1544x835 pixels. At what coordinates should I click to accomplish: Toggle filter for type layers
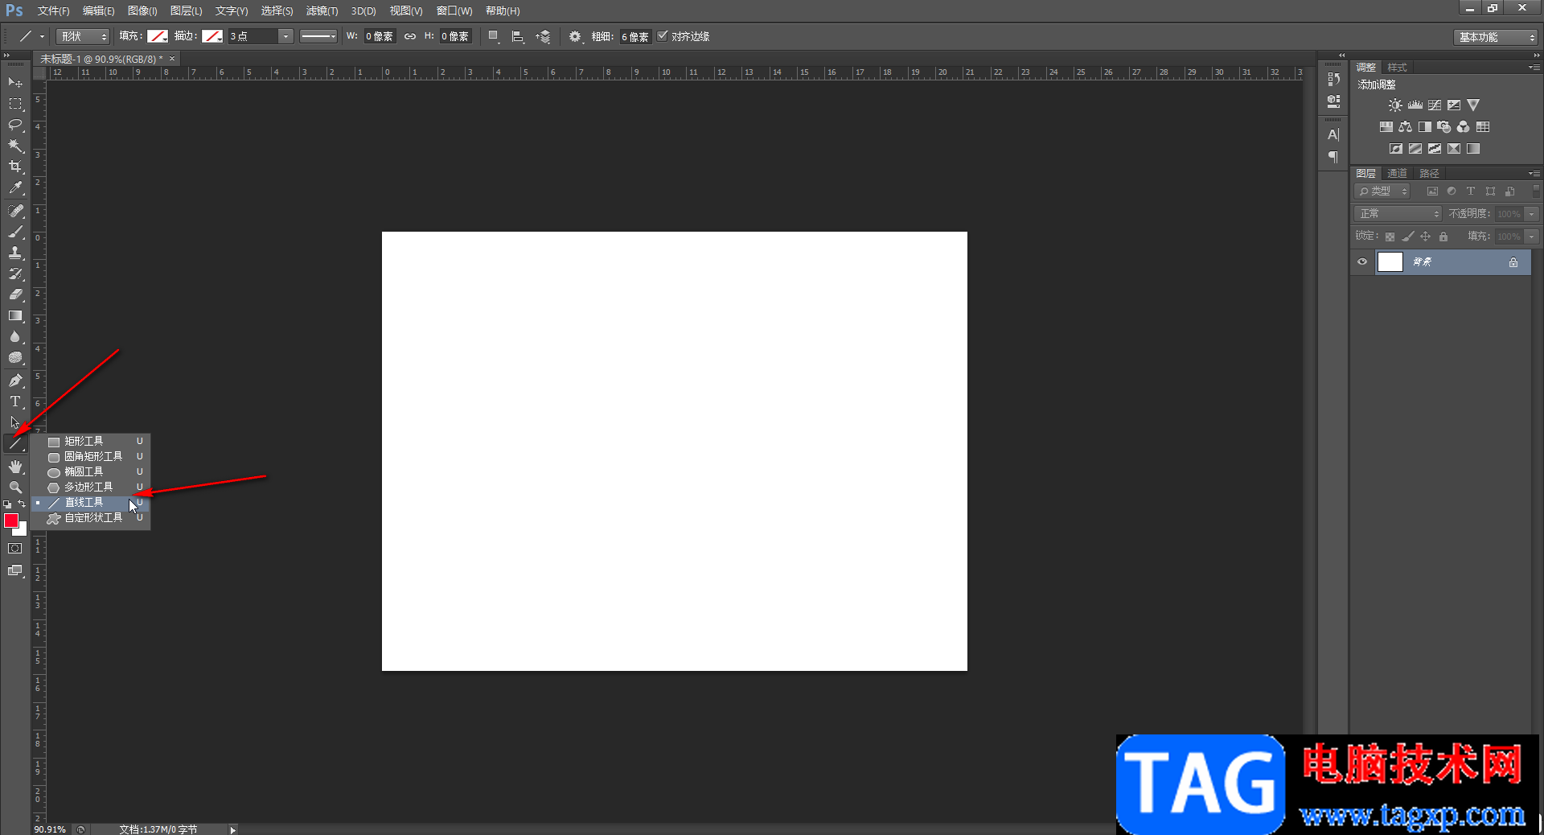(x=1471, y=191)
